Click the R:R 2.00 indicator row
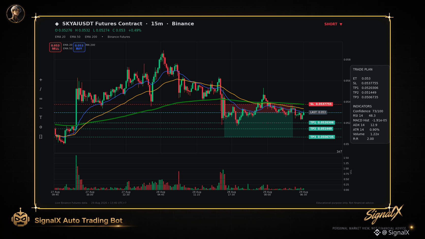The width and height of the screenshot is (425, 239). click(x=363, y=139)
